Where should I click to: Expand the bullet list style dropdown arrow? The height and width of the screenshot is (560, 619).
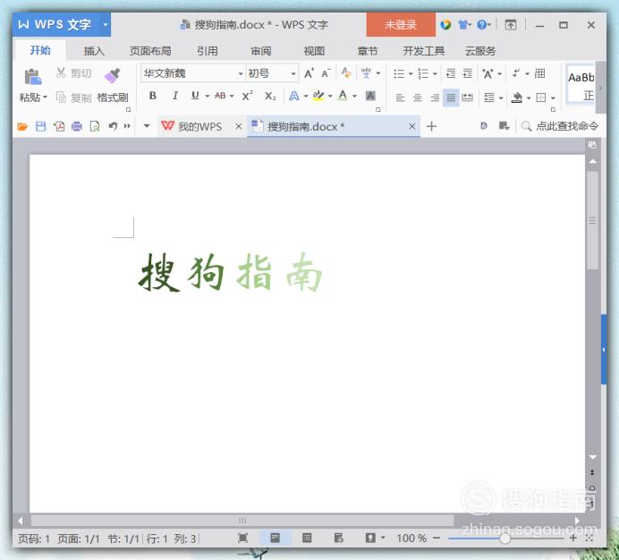[x=411, y=74]
